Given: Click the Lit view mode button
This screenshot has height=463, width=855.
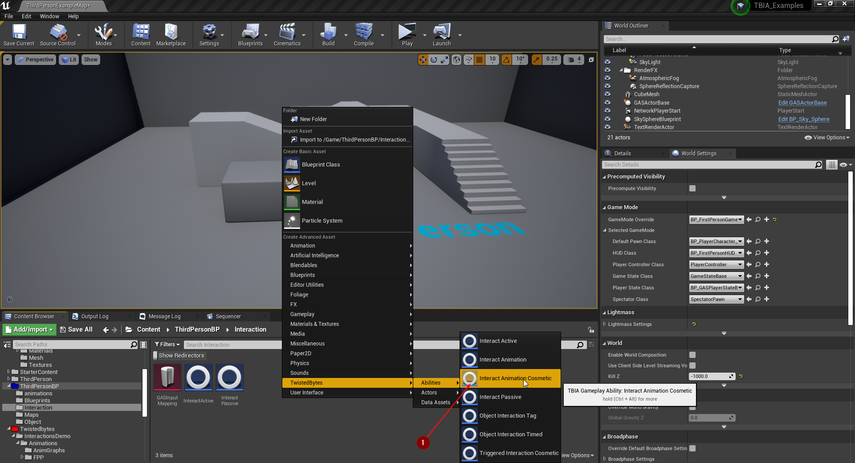Looking at the screenshot, I should pos(69,60).
